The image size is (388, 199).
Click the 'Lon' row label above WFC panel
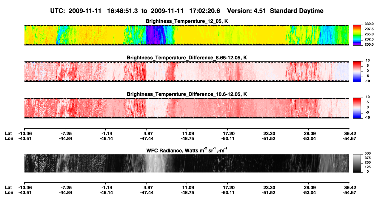coord(9,138)
